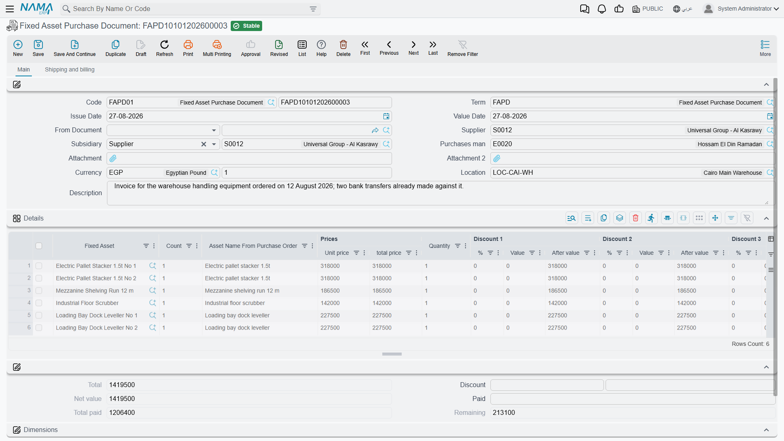Go to Previous record
The height and width of the screenshot is (441, 784).
tap(389, 48)
